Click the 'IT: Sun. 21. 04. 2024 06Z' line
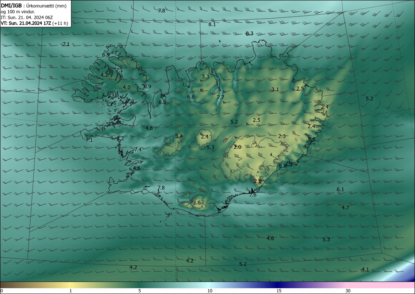Viewport: 415px width, 294px height. 27,17
